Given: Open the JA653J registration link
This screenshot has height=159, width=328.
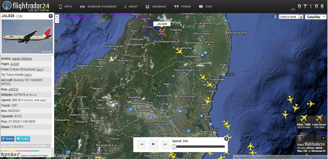Looking at the screenshot, I should click(x=13, y=89).
